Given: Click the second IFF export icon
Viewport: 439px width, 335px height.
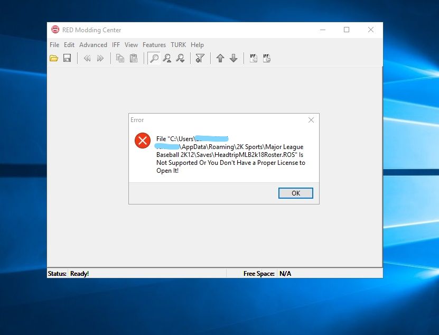Looking at the screenshot, I should (x=267, y=58).
